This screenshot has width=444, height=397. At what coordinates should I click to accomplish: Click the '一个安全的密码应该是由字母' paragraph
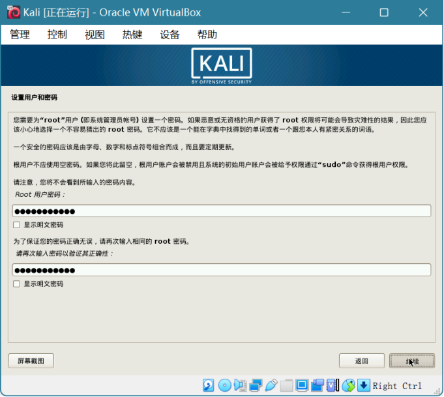tap(124, 147)
